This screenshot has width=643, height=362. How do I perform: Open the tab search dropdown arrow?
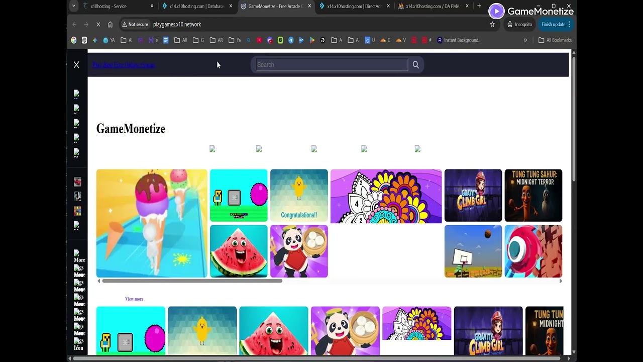[74, 6]
